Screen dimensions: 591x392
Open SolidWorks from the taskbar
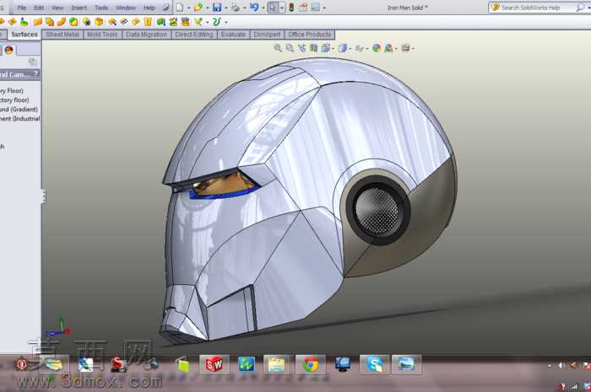pyautogui.click(x=214, y=364)
